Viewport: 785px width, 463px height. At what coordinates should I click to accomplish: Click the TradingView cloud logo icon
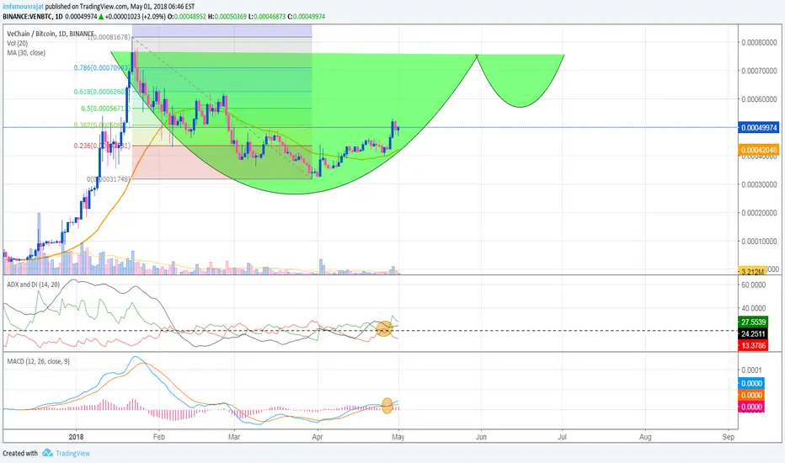(x=47, y=453)
